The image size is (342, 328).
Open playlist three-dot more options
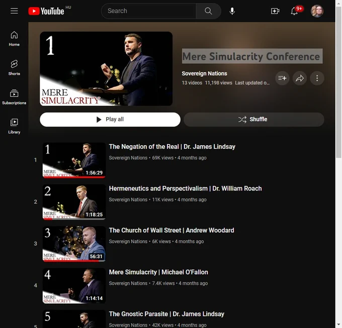tap(317, 78)
